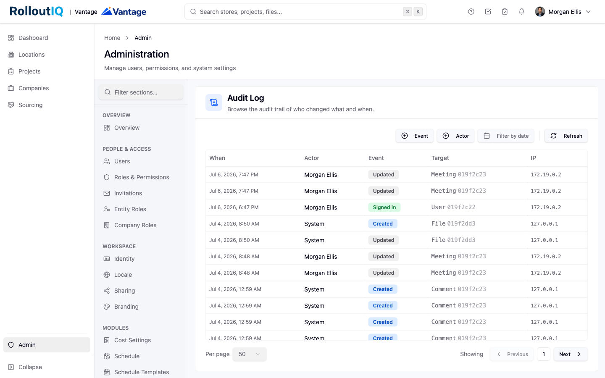Click the Company Roles building icon
605x378 pixels.
coord(107,225)
